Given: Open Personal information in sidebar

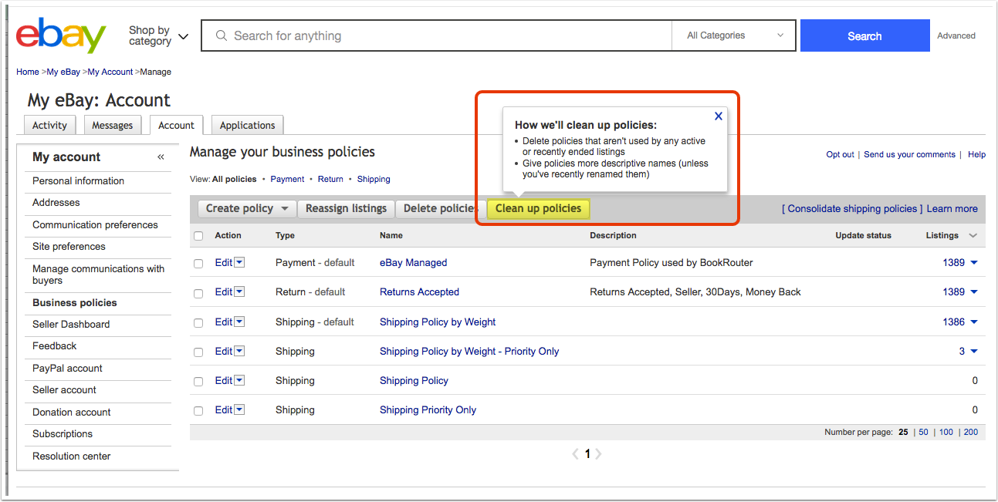Looking at the screenshot, I should [78, 180].
